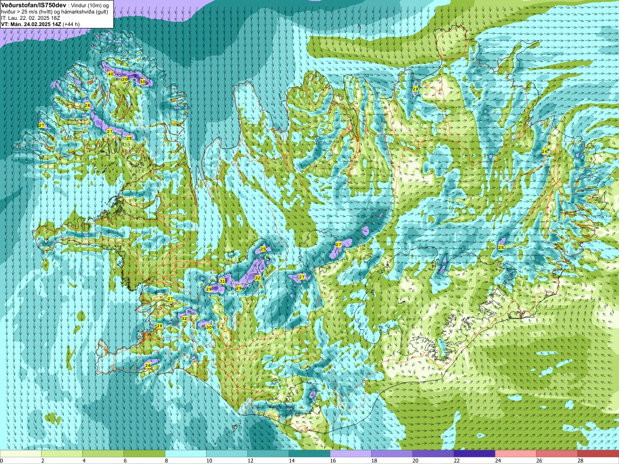Click the 'IT: Lau. 22. 02. 2025 18Z' line
The width and height of the screenshot is (619, 464).
click(x=30, y=18)
